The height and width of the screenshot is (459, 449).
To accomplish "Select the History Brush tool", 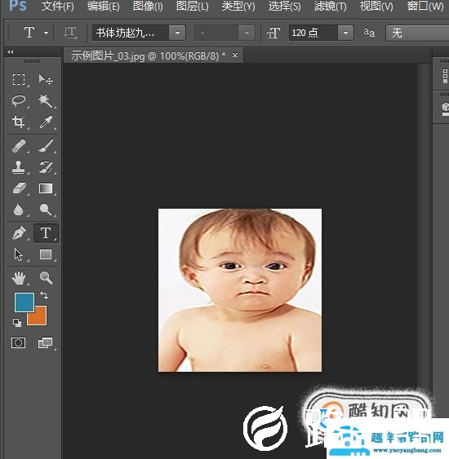I will [46, 167].
